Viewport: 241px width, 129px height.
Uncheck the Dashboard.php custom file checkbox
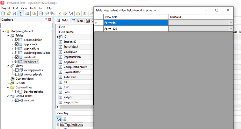coord(17,92)
